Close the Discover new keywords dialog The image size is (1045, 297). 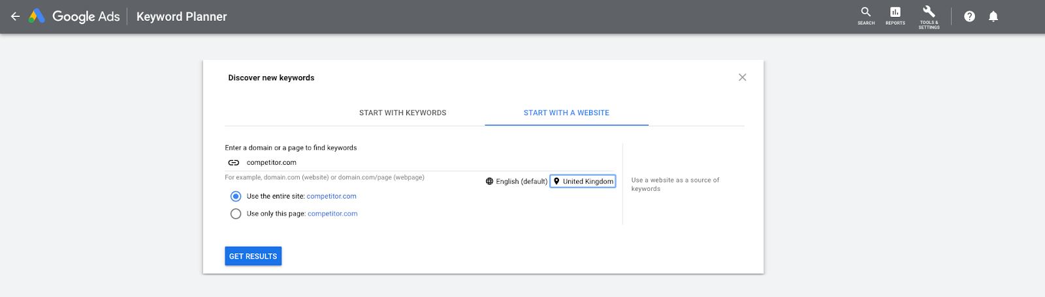point(743,78)
